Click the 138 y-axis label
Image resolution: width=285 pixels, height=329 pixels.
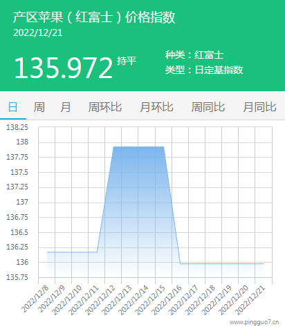pos(22,142)
